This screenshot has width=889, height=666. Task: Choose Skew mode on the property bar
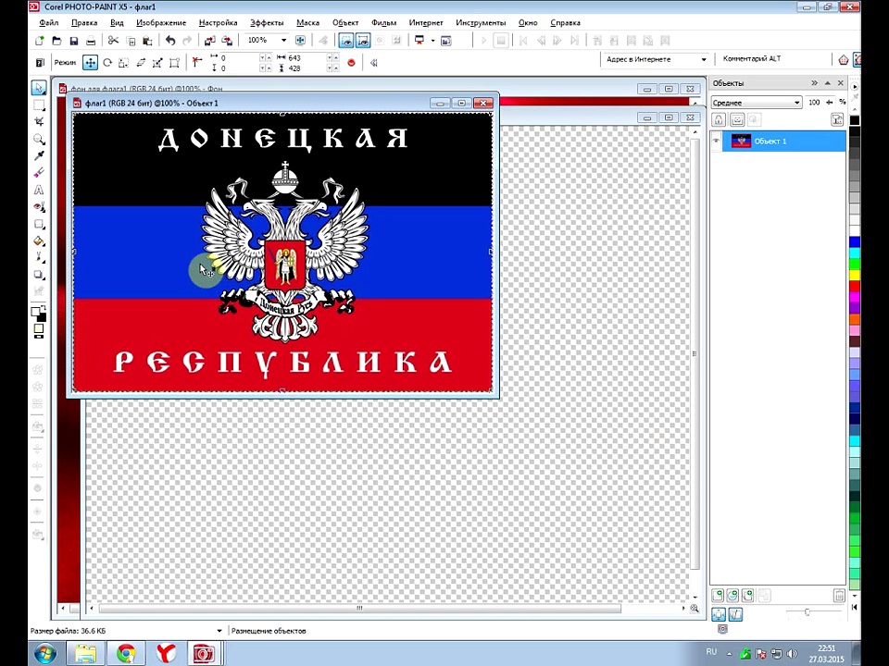(x=141, y=62)
